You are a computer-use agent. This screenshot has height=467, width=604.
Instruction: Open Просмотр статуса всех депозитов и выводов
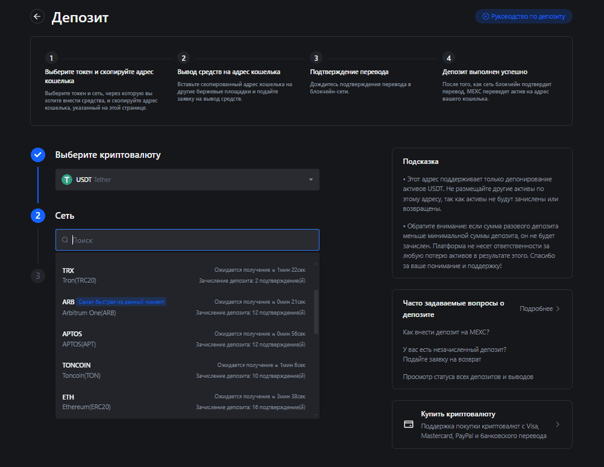(x=468, y=377)
